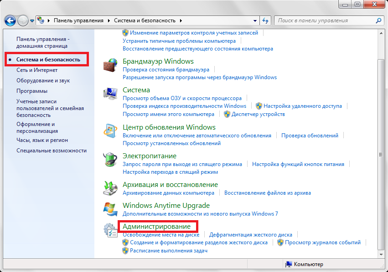Image resolution: width=388 pixels, height=272 pixels.
Task: Click the Refresh button beside address bar
Action: pos(265,20)
